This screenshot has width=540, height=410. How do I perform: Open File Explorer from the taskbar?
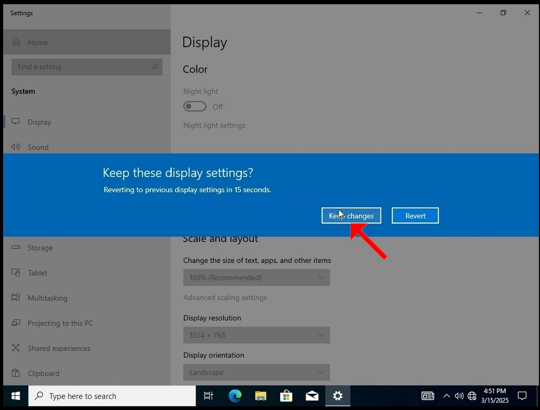pos(261,396)
